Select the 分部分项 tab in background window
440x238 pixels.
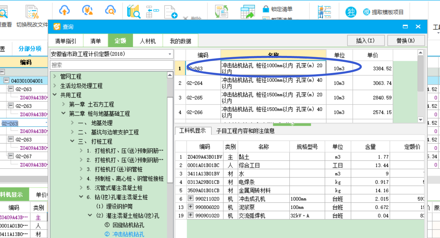pyautogui.click(x=30, y=49)
